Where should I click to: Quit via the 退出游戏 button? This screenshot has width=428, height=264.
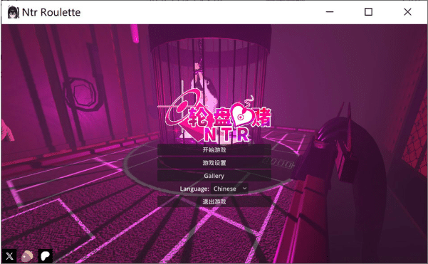pyautogui.click(x=214, y=202)
